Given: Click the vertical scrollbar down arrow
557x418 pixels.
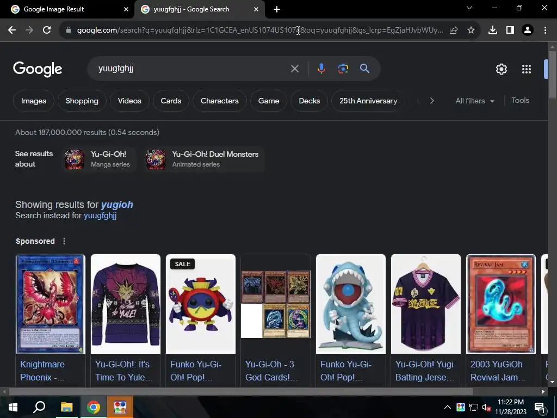Looking at the screenshot, I should tap(552, 382).
